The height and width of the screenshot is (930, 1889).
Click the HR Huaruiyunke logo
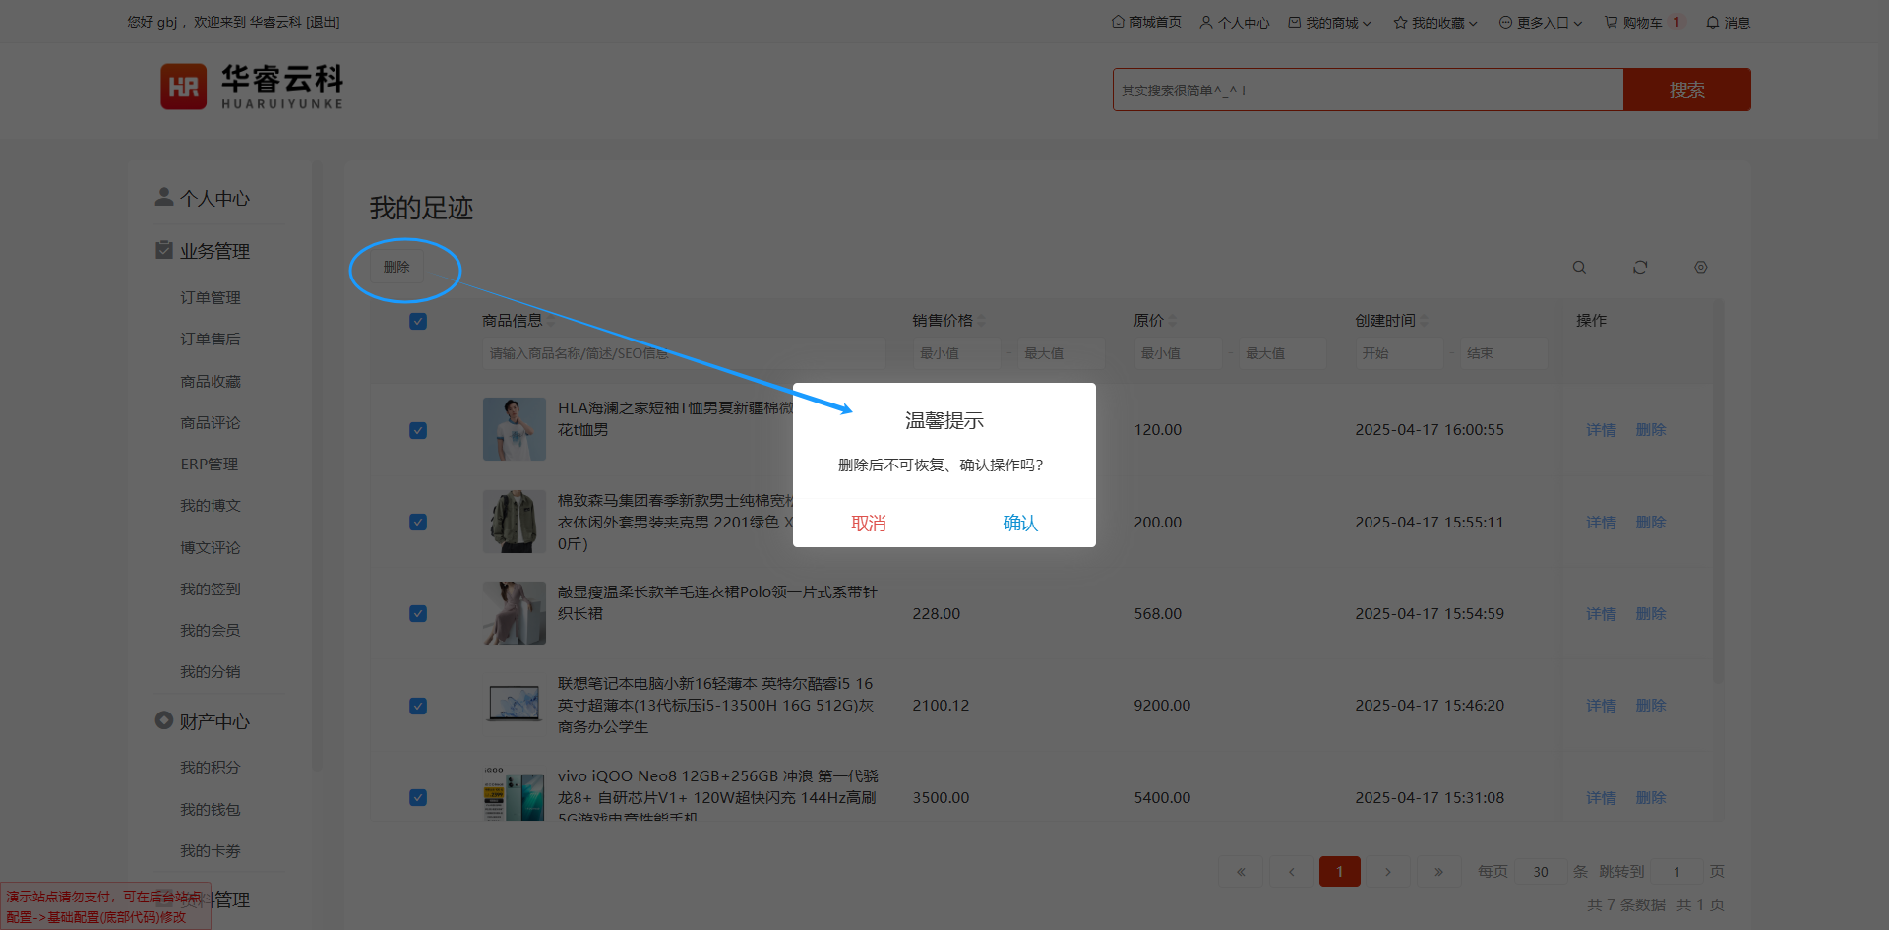pos(252,88)
